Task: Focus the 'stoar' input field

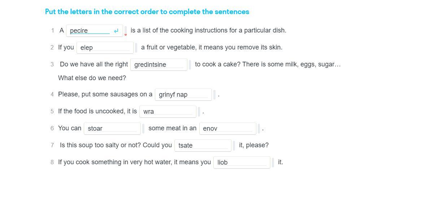Action: click(112, 129)
